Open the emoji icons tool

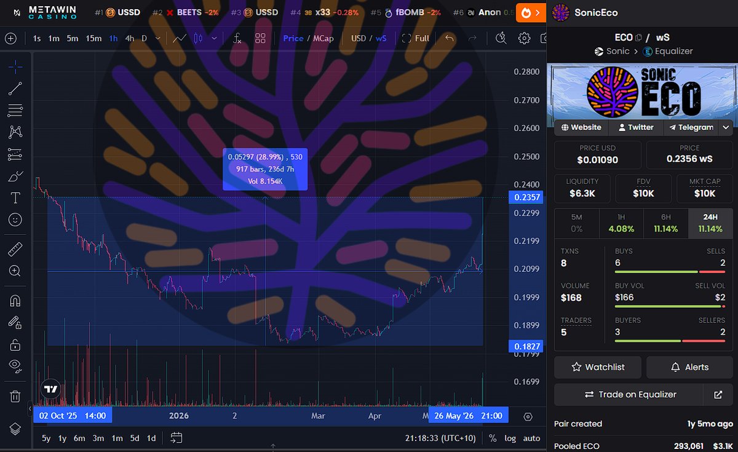15,220
